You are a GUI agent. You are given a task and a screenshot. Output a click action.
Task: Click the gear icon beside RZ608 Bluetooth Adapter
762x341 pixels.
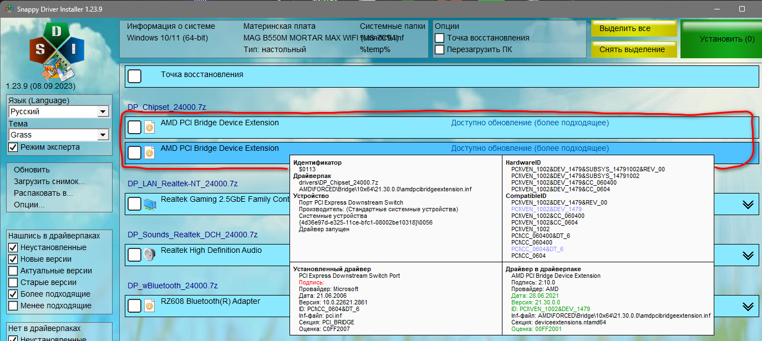[x=149, y=306]
